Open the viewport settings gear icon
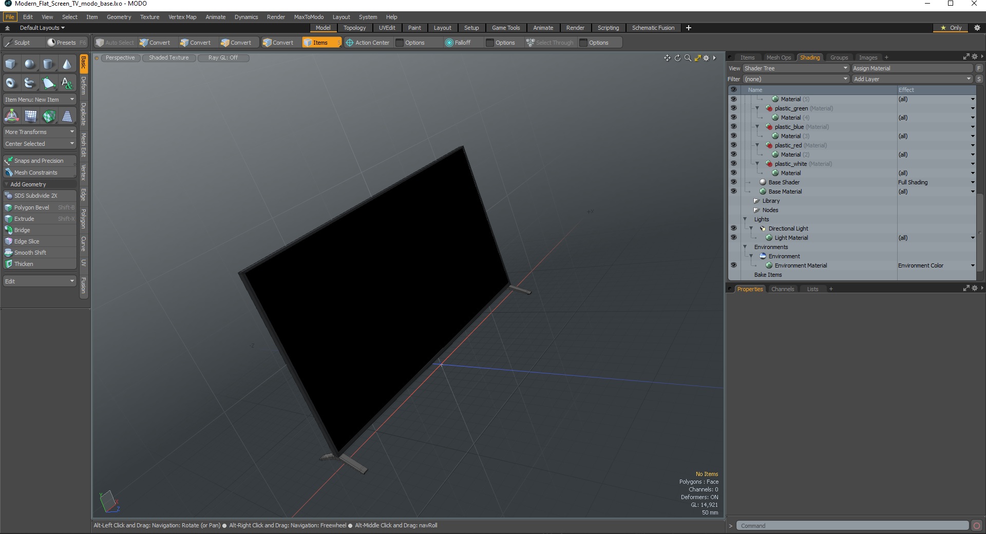The image size is (986, 534). tap(706, 58)
